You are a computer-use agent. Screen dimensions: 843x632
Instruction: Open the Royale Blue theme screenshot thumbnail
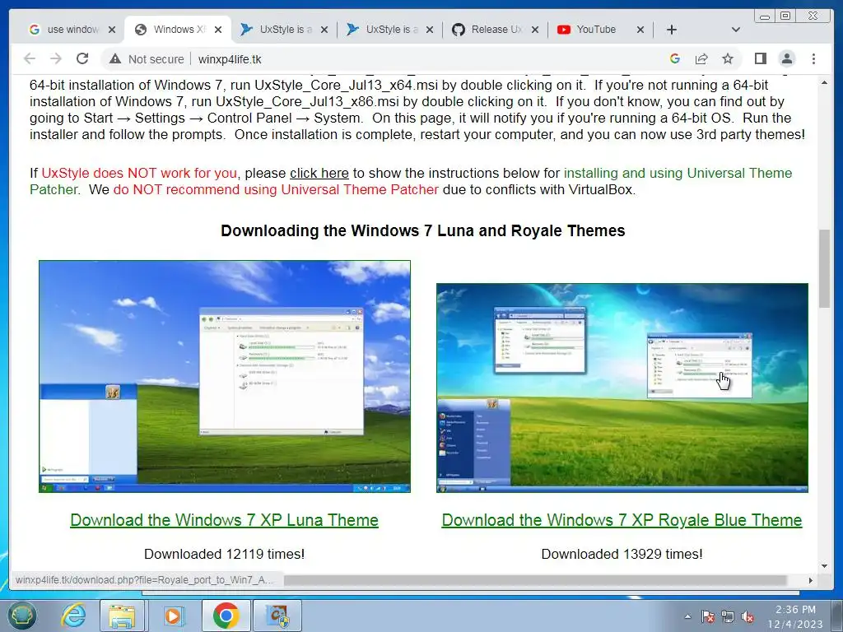[622, 388]
